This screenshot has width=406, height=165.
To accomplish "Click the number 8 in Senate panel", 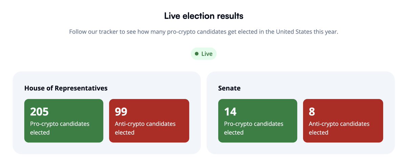I will [312, 111].
